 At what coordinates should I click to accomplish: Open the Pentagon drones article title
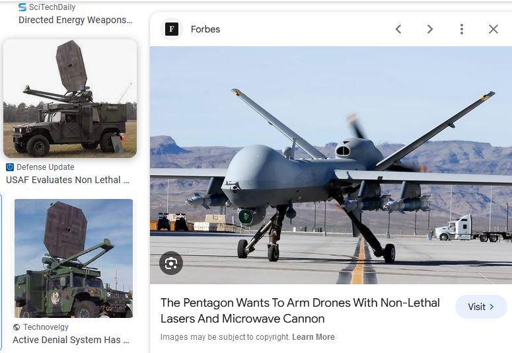[300, 311]
